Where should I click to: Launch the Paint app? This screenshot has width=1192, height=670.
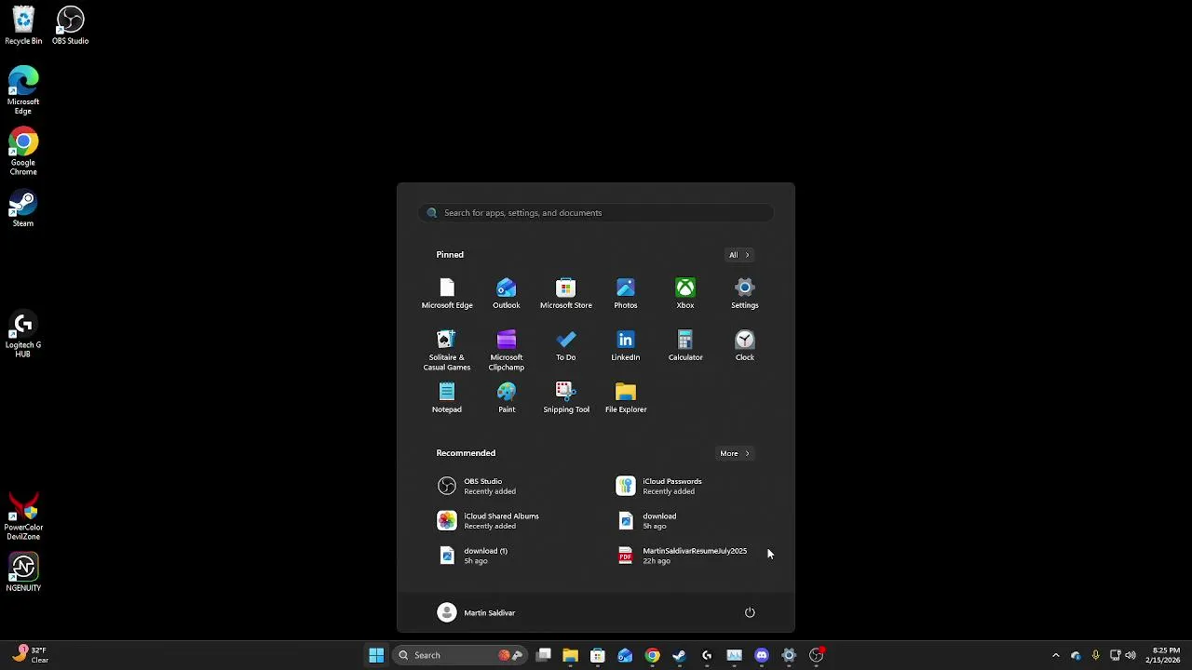click(507, 398)
